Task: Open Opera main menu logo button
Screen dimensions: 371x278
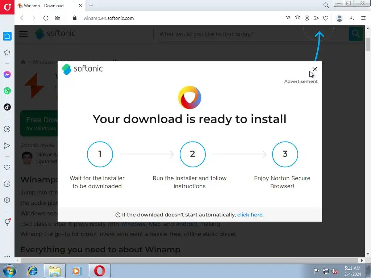Action: (x=7, y=7)
